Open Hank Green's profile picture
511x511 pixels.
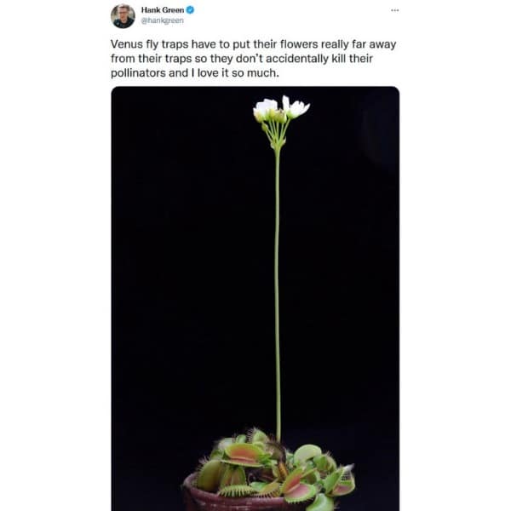coord(123,15)
